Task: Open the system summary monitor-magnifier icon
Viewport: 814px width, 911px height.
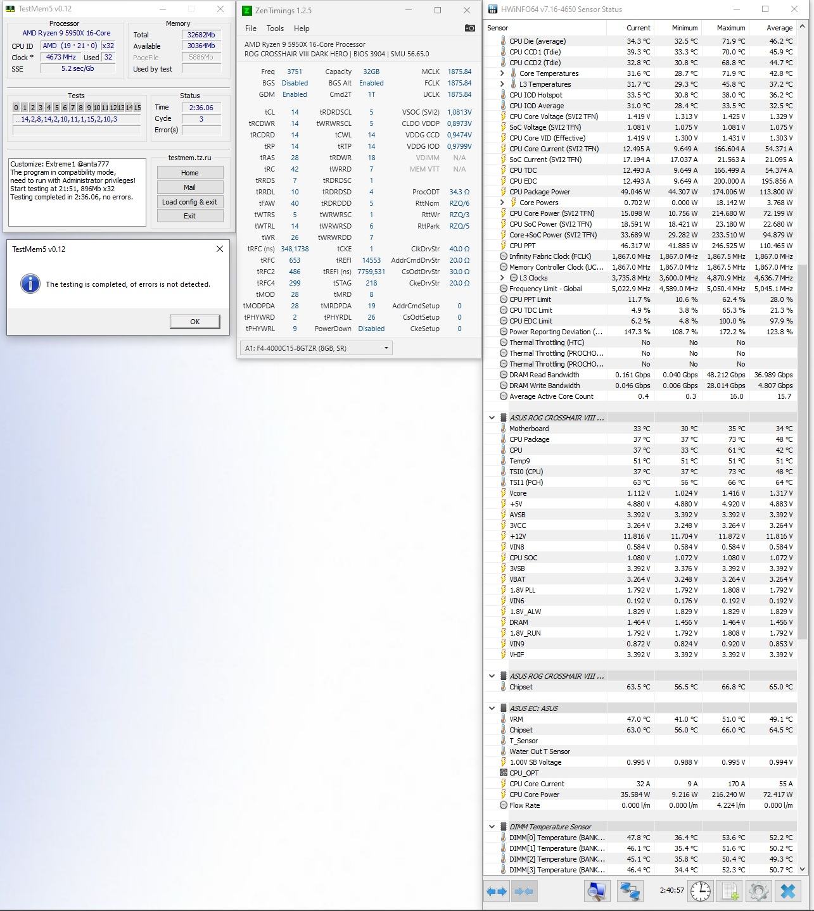Action: (x=597, y=891)
